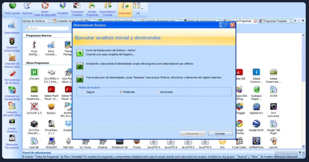The width and height of the screenshot is (309, 162).
Task: Select the High Sign program icon
Action: [x=68, y=143]
